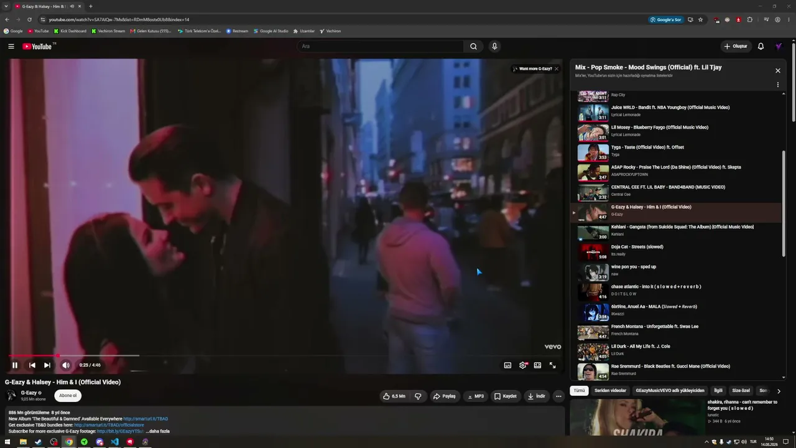Open more actions ellipsis below video
796x448 pixels.
coord(558,396)
